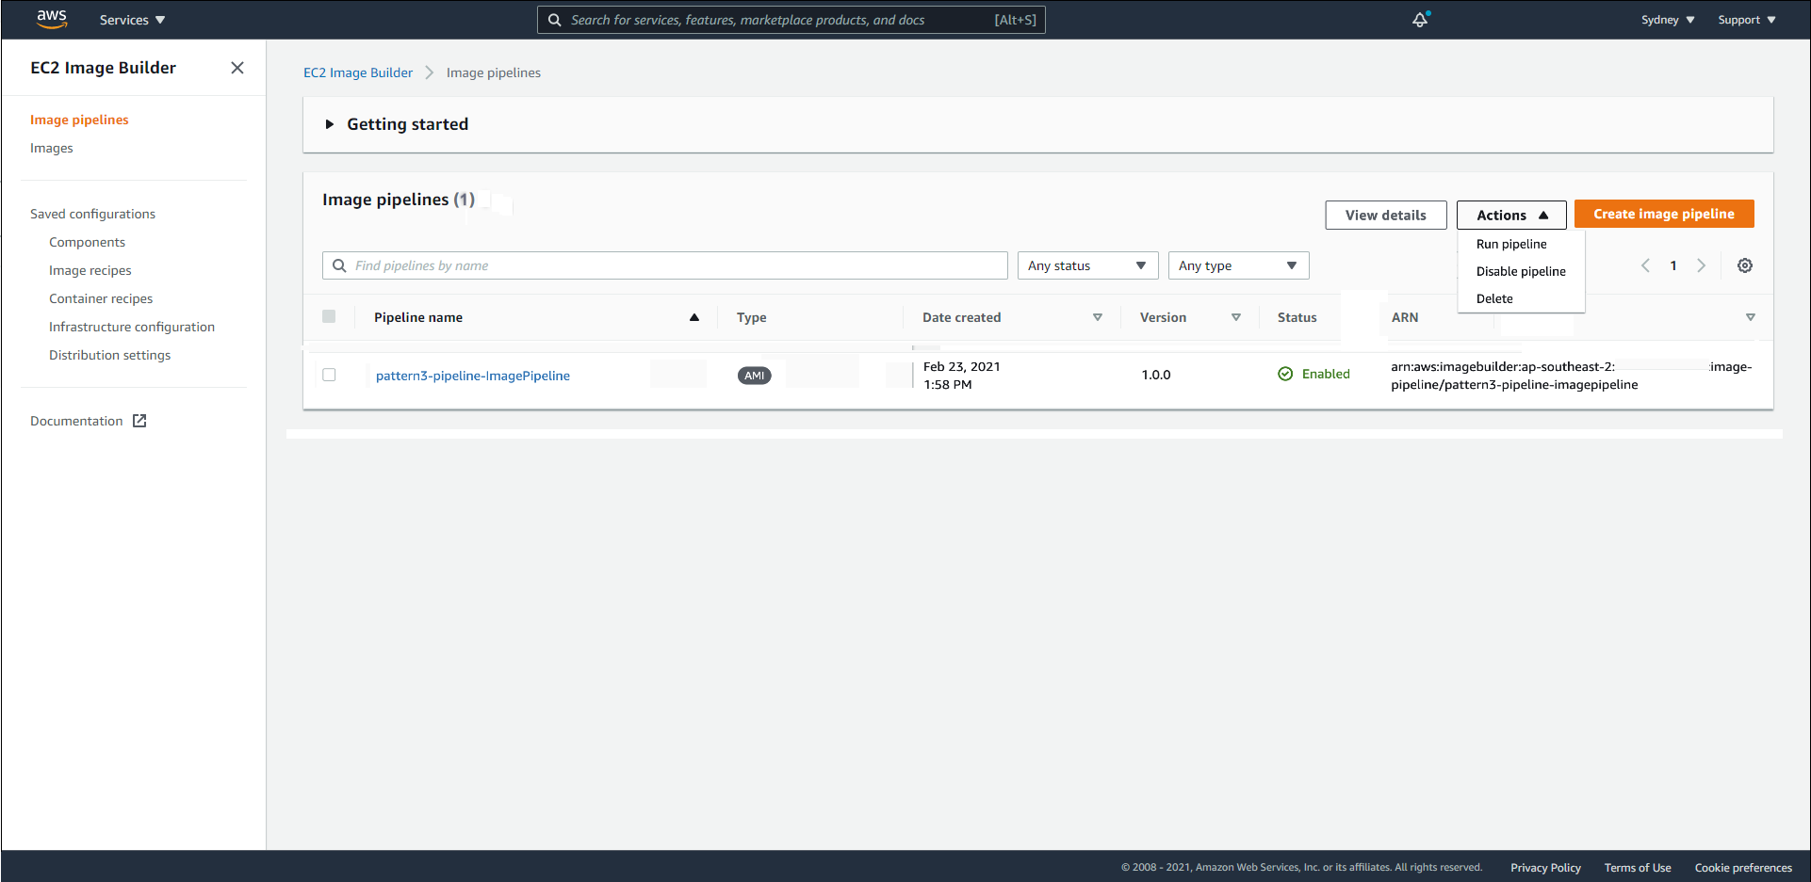Open the Sydney region dropdown
The image size is (1811, 882).
coord(1668,20)
